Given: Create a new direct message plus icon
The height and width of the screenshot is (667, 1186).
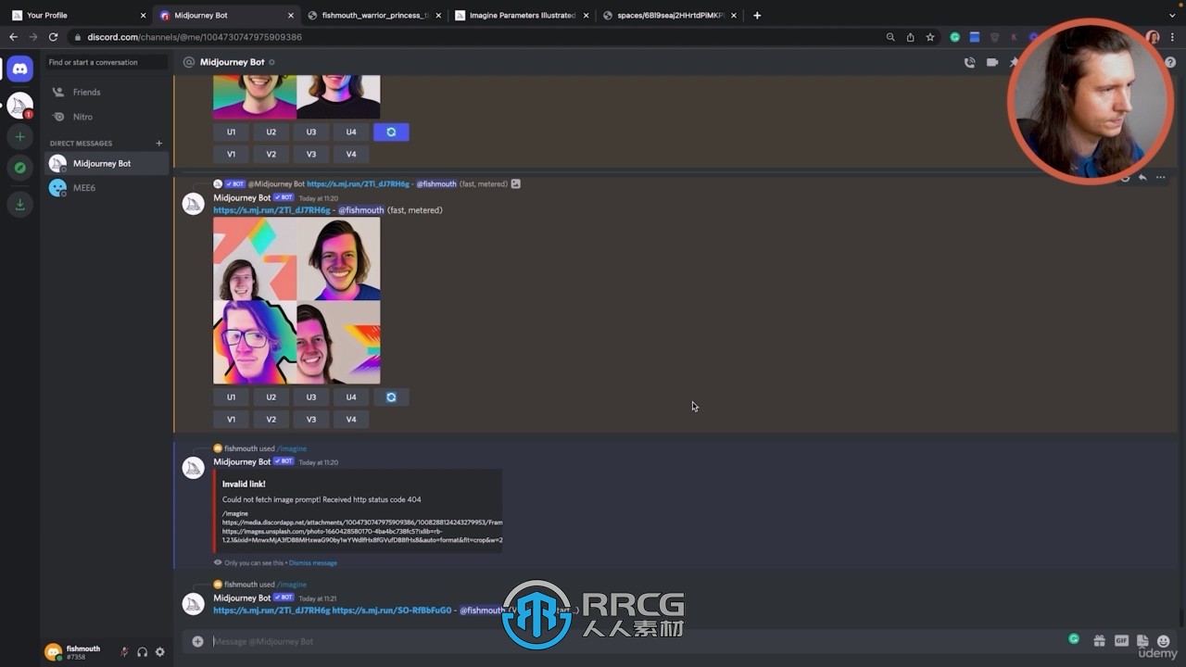Looking at the screenshot, I should 159,144.
